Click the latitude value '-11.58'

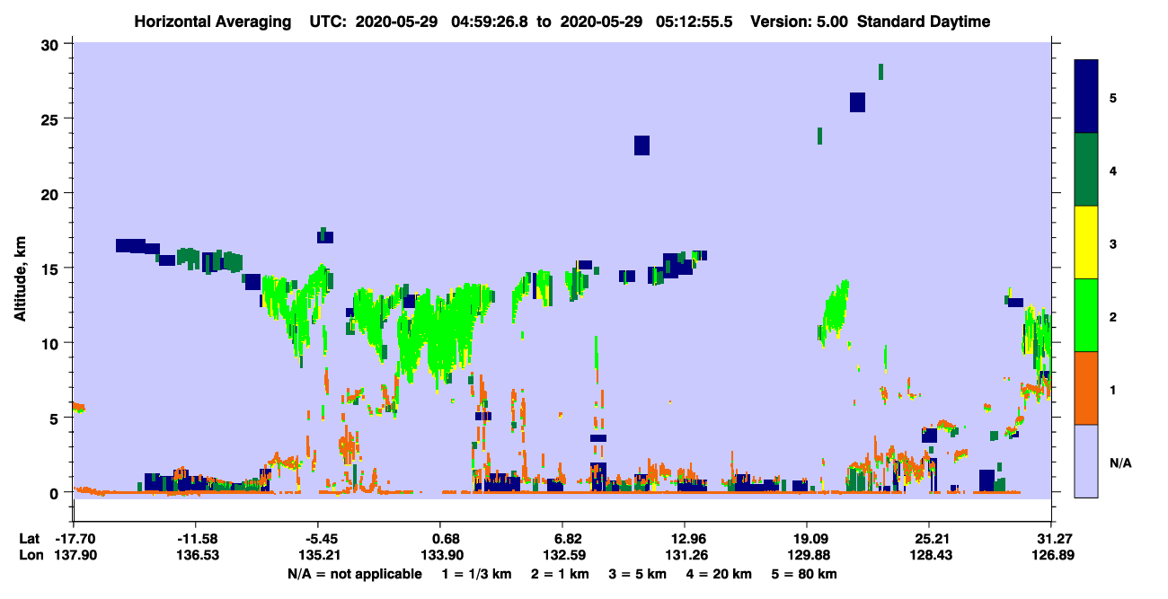[x=196, y=539]
